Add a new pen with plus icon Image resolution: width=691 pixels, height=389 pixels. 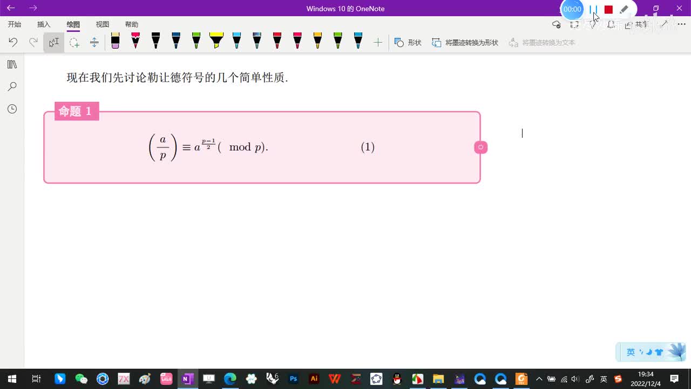coord(378,42)
